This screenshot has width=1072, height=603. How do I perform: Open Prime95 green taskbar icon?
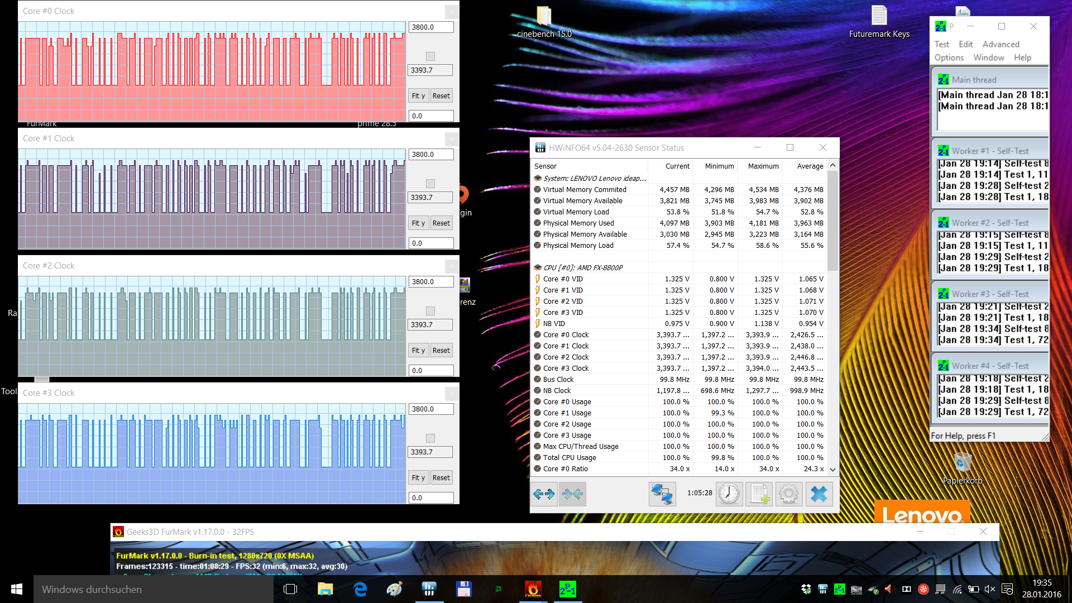pos(567,589)
